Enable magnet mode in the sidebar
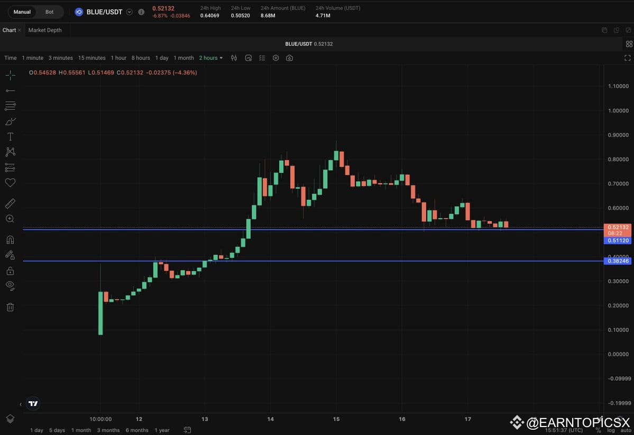The height and width of the screenshot is (435, 634). [x=10, y=239]
